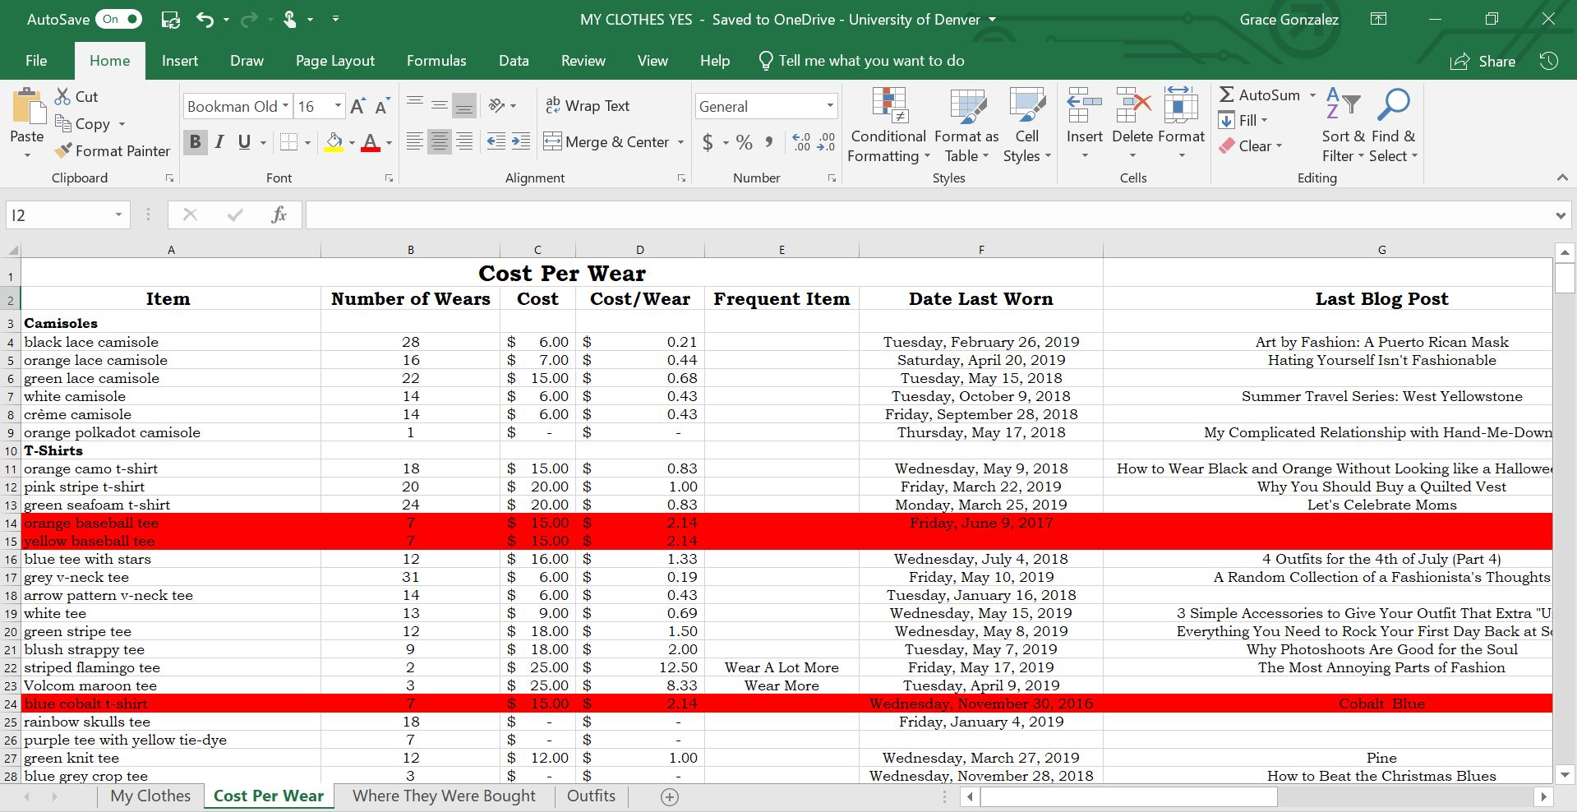Click the Increase Indent icon
Image resolution: width=1577 pixels, height=812 pixels.
(x=521, y=142)
